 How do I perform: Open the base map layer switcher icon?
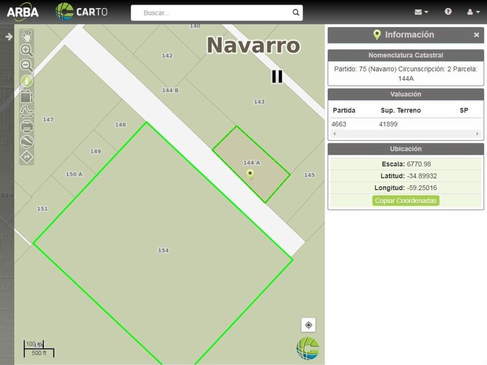[x=27, y=142]
